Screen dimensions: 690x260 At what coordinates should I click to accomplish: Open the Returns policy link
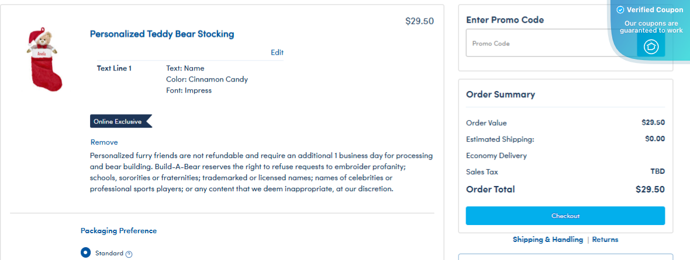605,240
